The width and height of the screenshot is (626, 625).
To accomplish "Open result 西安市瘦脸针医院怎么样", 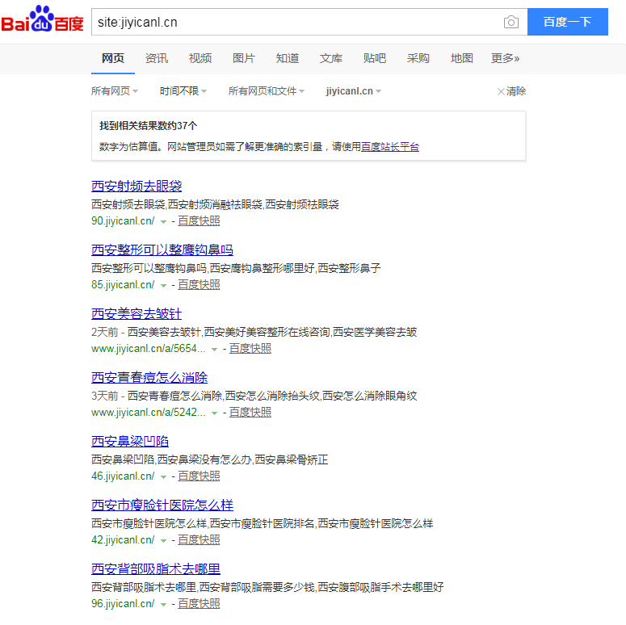I will coord(162,505).
